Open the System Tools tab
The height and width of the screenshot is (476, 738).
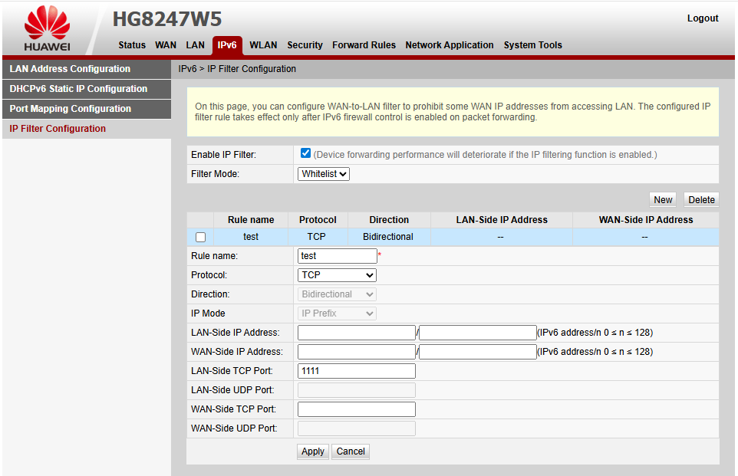[x=533, y=45]
